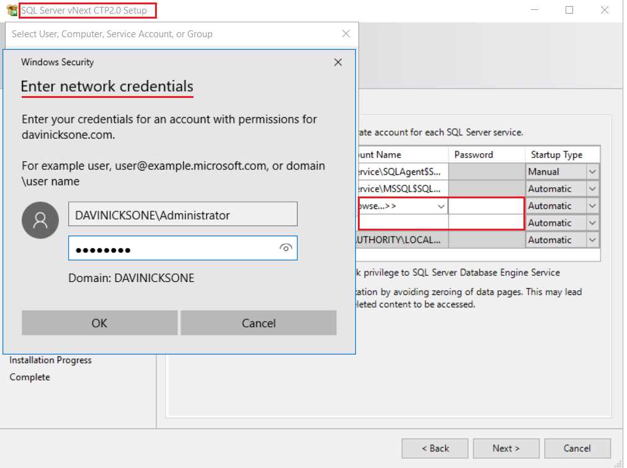Image resolution: width=627 pixels, height=468 pixels.
Task: Cancel the SQL Server installation
Action: (577, 448)
